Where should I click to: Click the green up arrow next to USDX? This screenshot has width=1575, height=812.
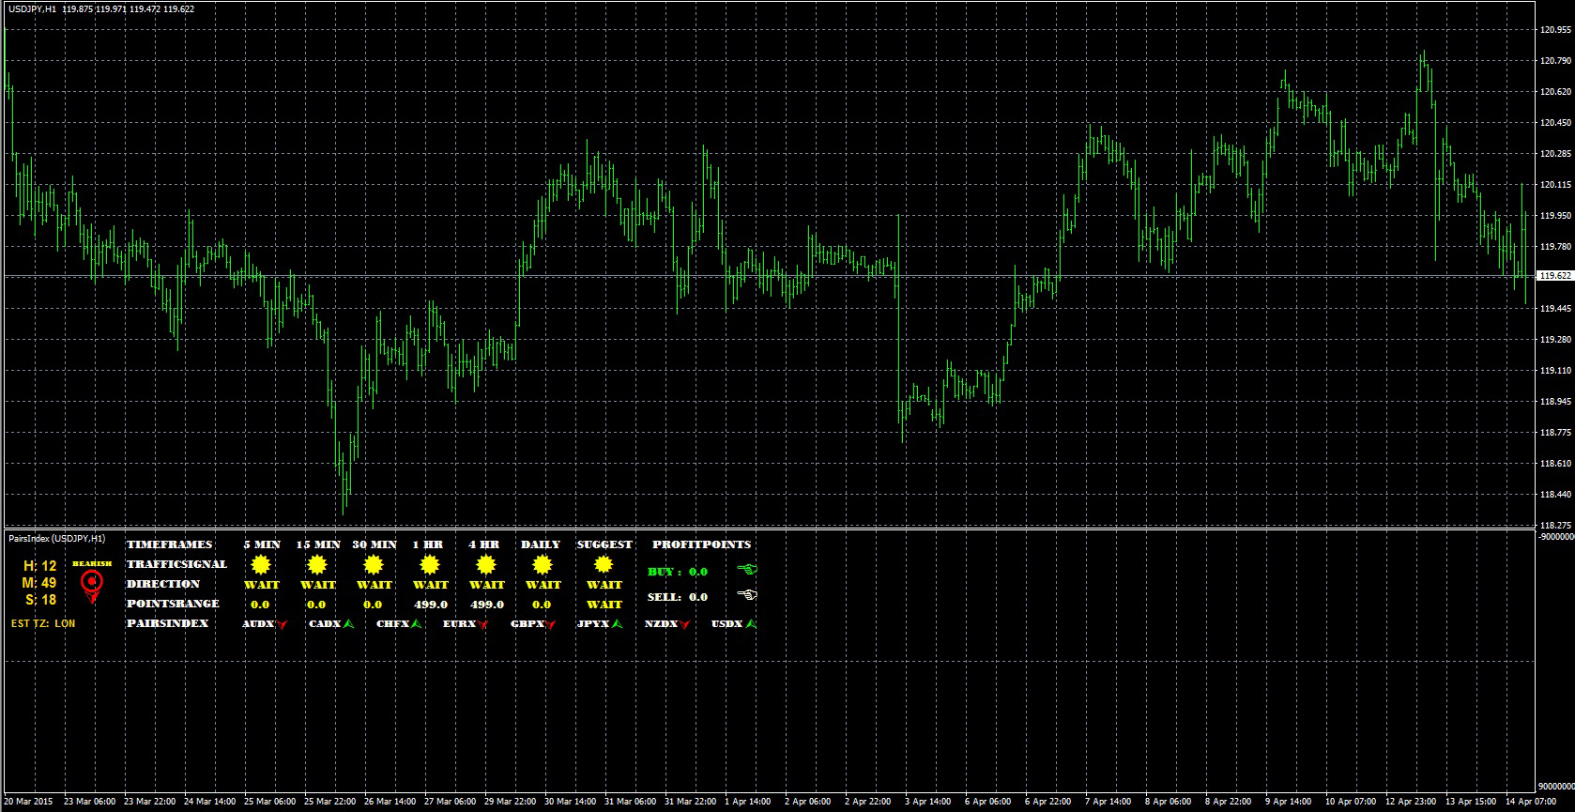[751, 623]
